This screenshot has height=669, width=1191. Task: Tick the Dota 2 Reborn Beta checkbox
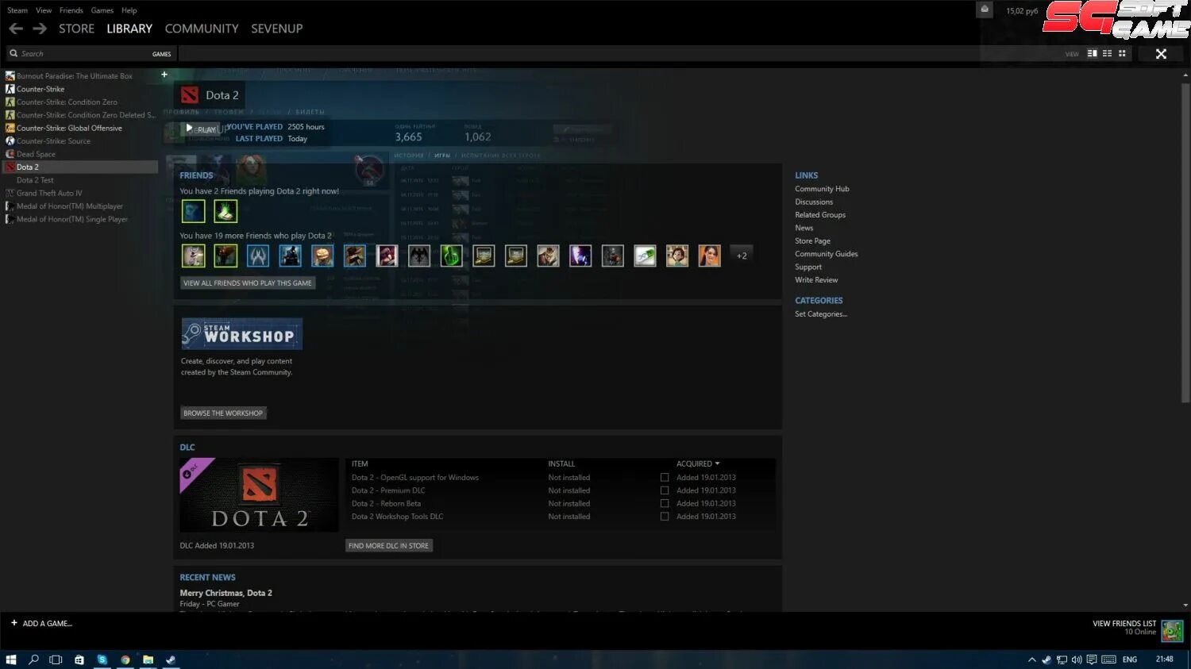(665, 503)
